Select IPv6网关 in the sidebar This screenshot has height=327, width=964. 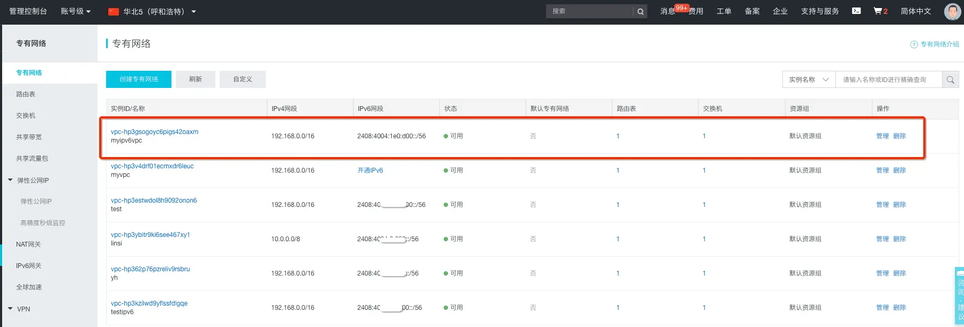coord(29,266)
